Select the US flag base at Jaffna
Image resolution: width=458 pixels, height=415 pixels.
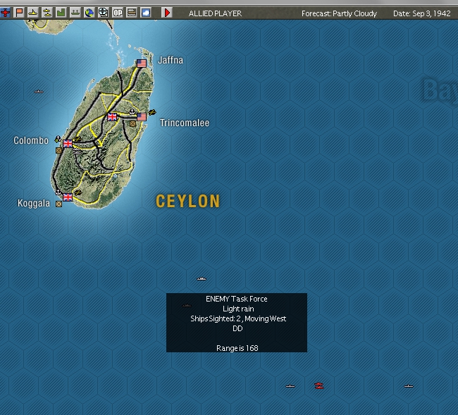click(x=142, y=63)
